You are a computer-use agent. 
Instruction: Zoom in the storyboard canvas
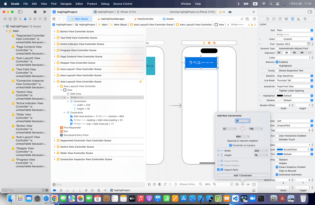click(214, 184)
